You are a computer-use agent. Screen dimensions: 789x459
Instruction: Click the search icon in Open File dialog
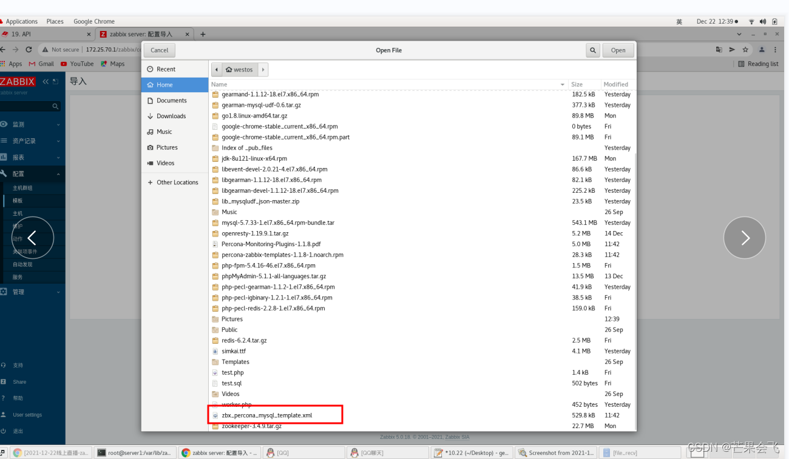coord(593,50)
